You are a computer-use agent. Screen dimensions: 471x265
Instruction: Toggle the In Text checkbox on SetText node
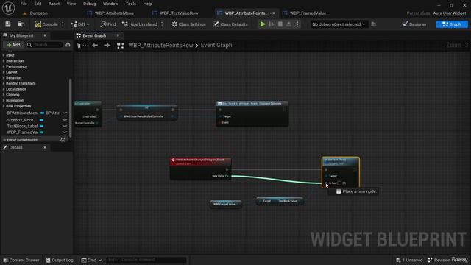[339, 183]
